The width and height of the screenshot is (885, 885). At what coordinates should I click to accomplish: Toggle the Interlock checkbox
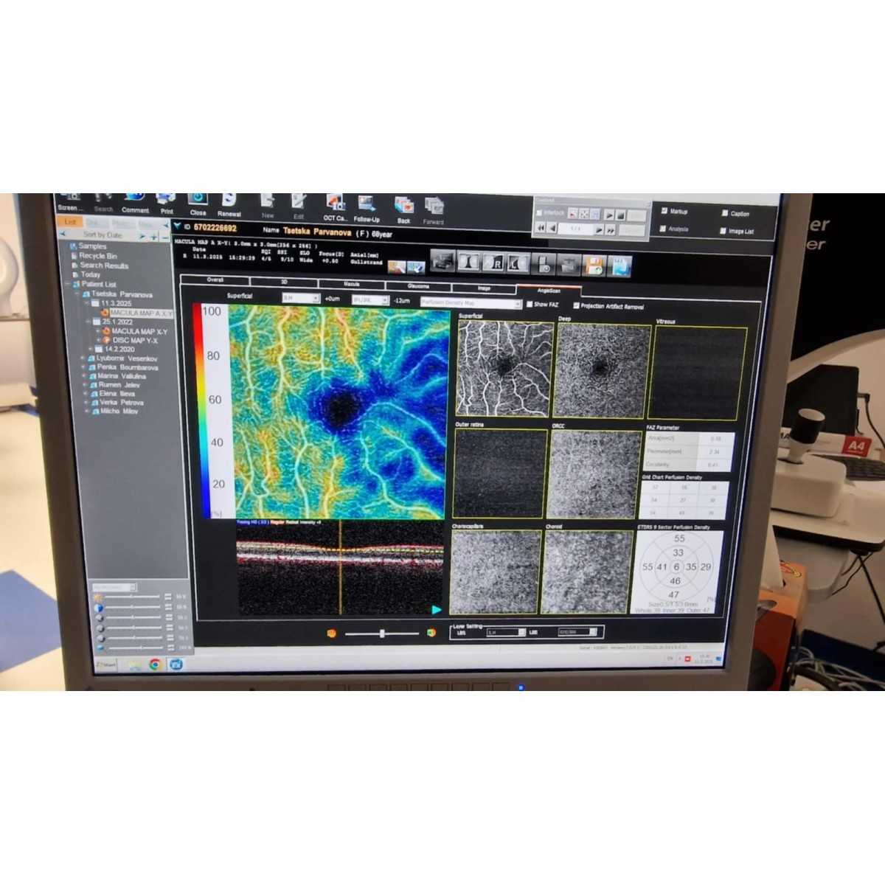tap(538, 212)
